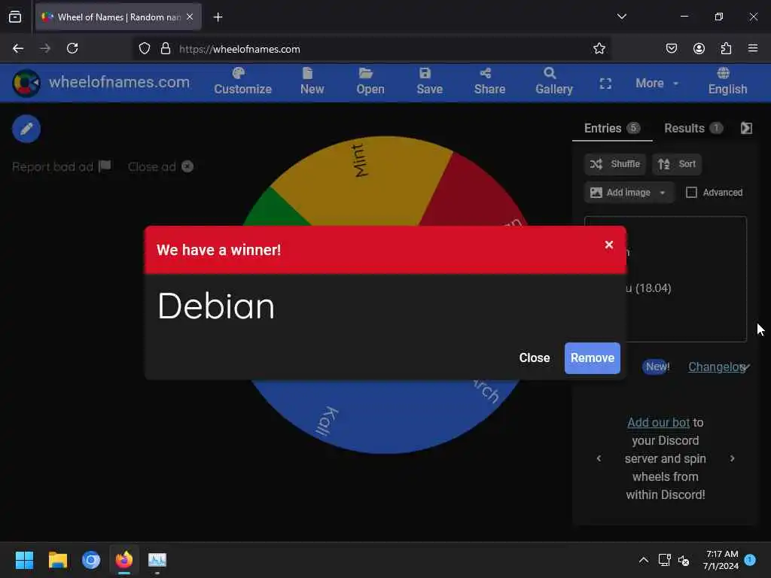Save the wheel using the Save icon

[430, 81]
